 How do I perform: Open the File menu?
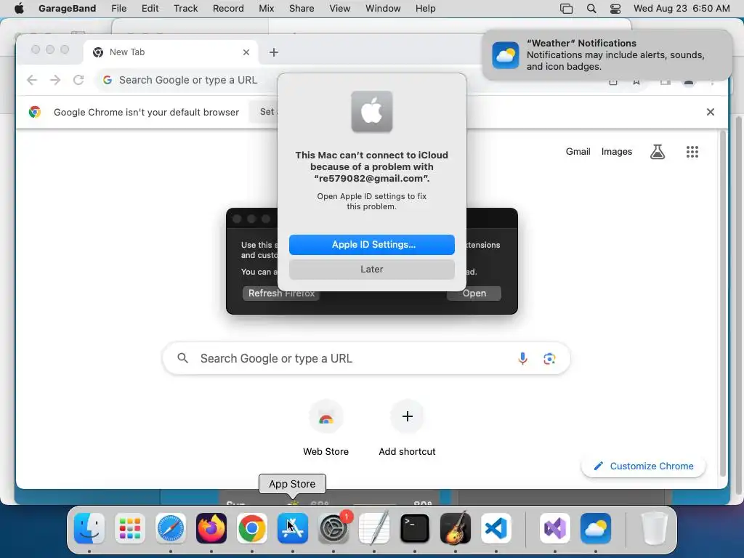(x=118, y=9)
